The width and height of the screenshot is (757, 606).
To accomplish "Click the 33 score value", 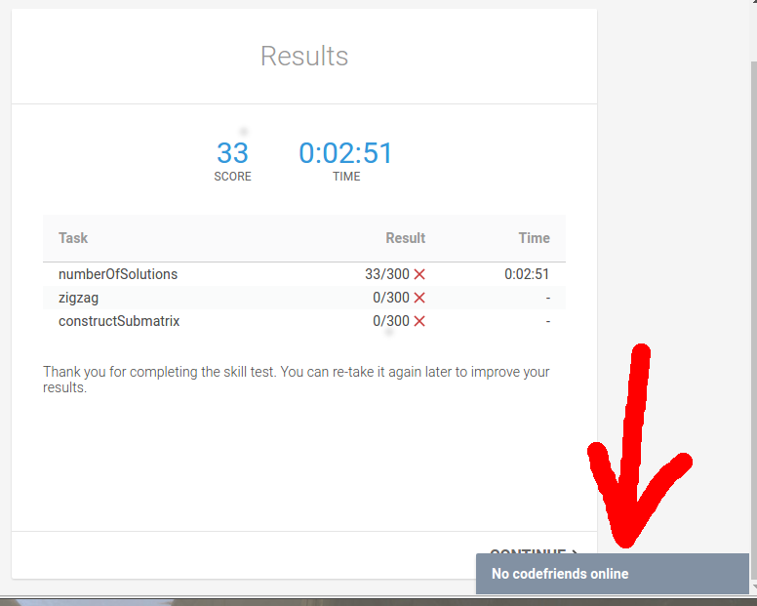I will tap(233, 153).
